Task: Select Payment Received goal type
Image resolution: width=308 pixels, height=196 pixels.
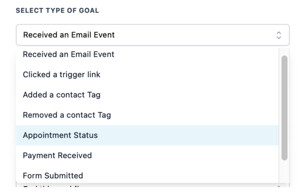Action: (x=57, y=156)
